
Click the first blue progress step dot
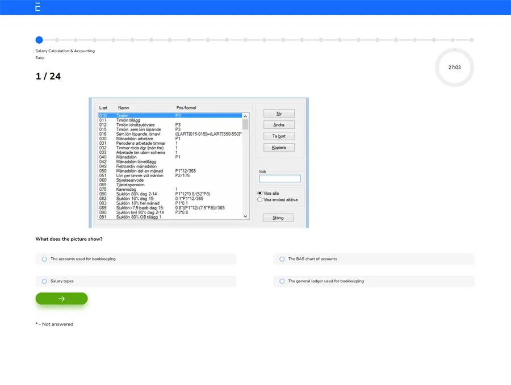[x=39, y=40]
